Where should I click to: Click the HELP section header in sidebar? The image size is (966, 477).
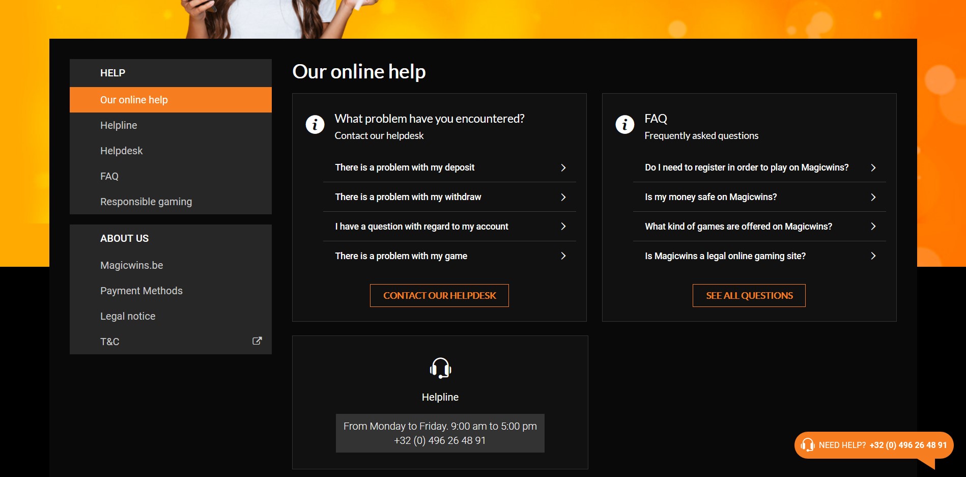(x=171, y=73)
